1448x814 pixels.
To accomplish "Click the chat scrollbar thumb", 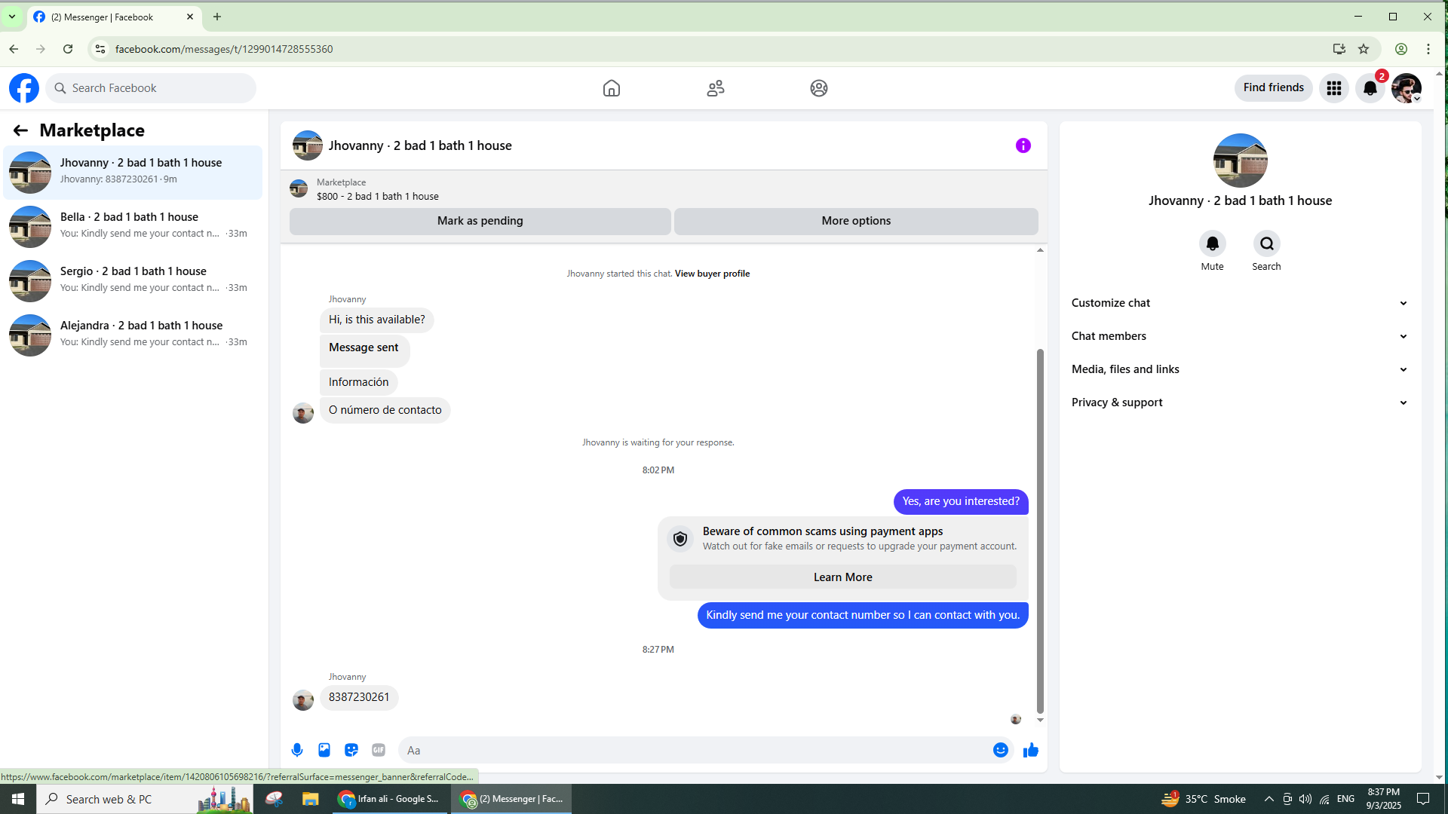I will coord(1040,531).
